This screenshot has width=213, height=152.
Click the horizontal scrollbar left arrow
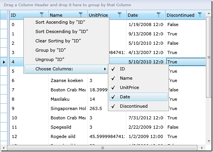4,148
